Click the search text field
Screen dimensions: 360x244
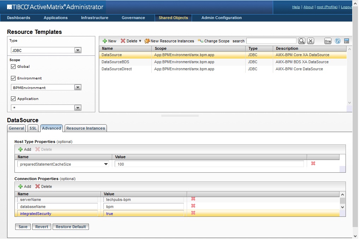point(271,41)
